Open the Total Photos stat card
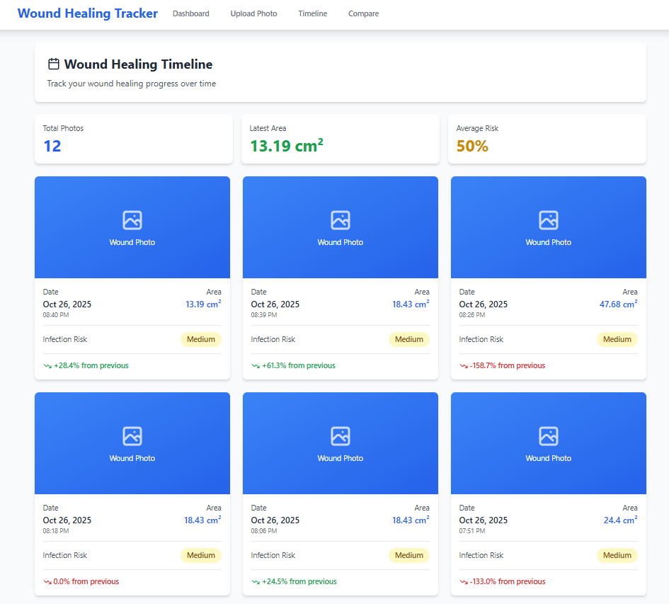Screen dimensions: 669x604 tap(134, 139)
